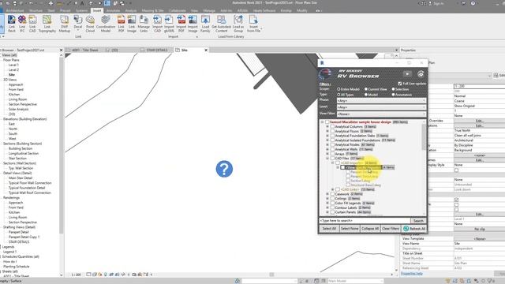Click the Select None button
The height and width of the screenshot is (284, 505).
[x=350, y=229]
